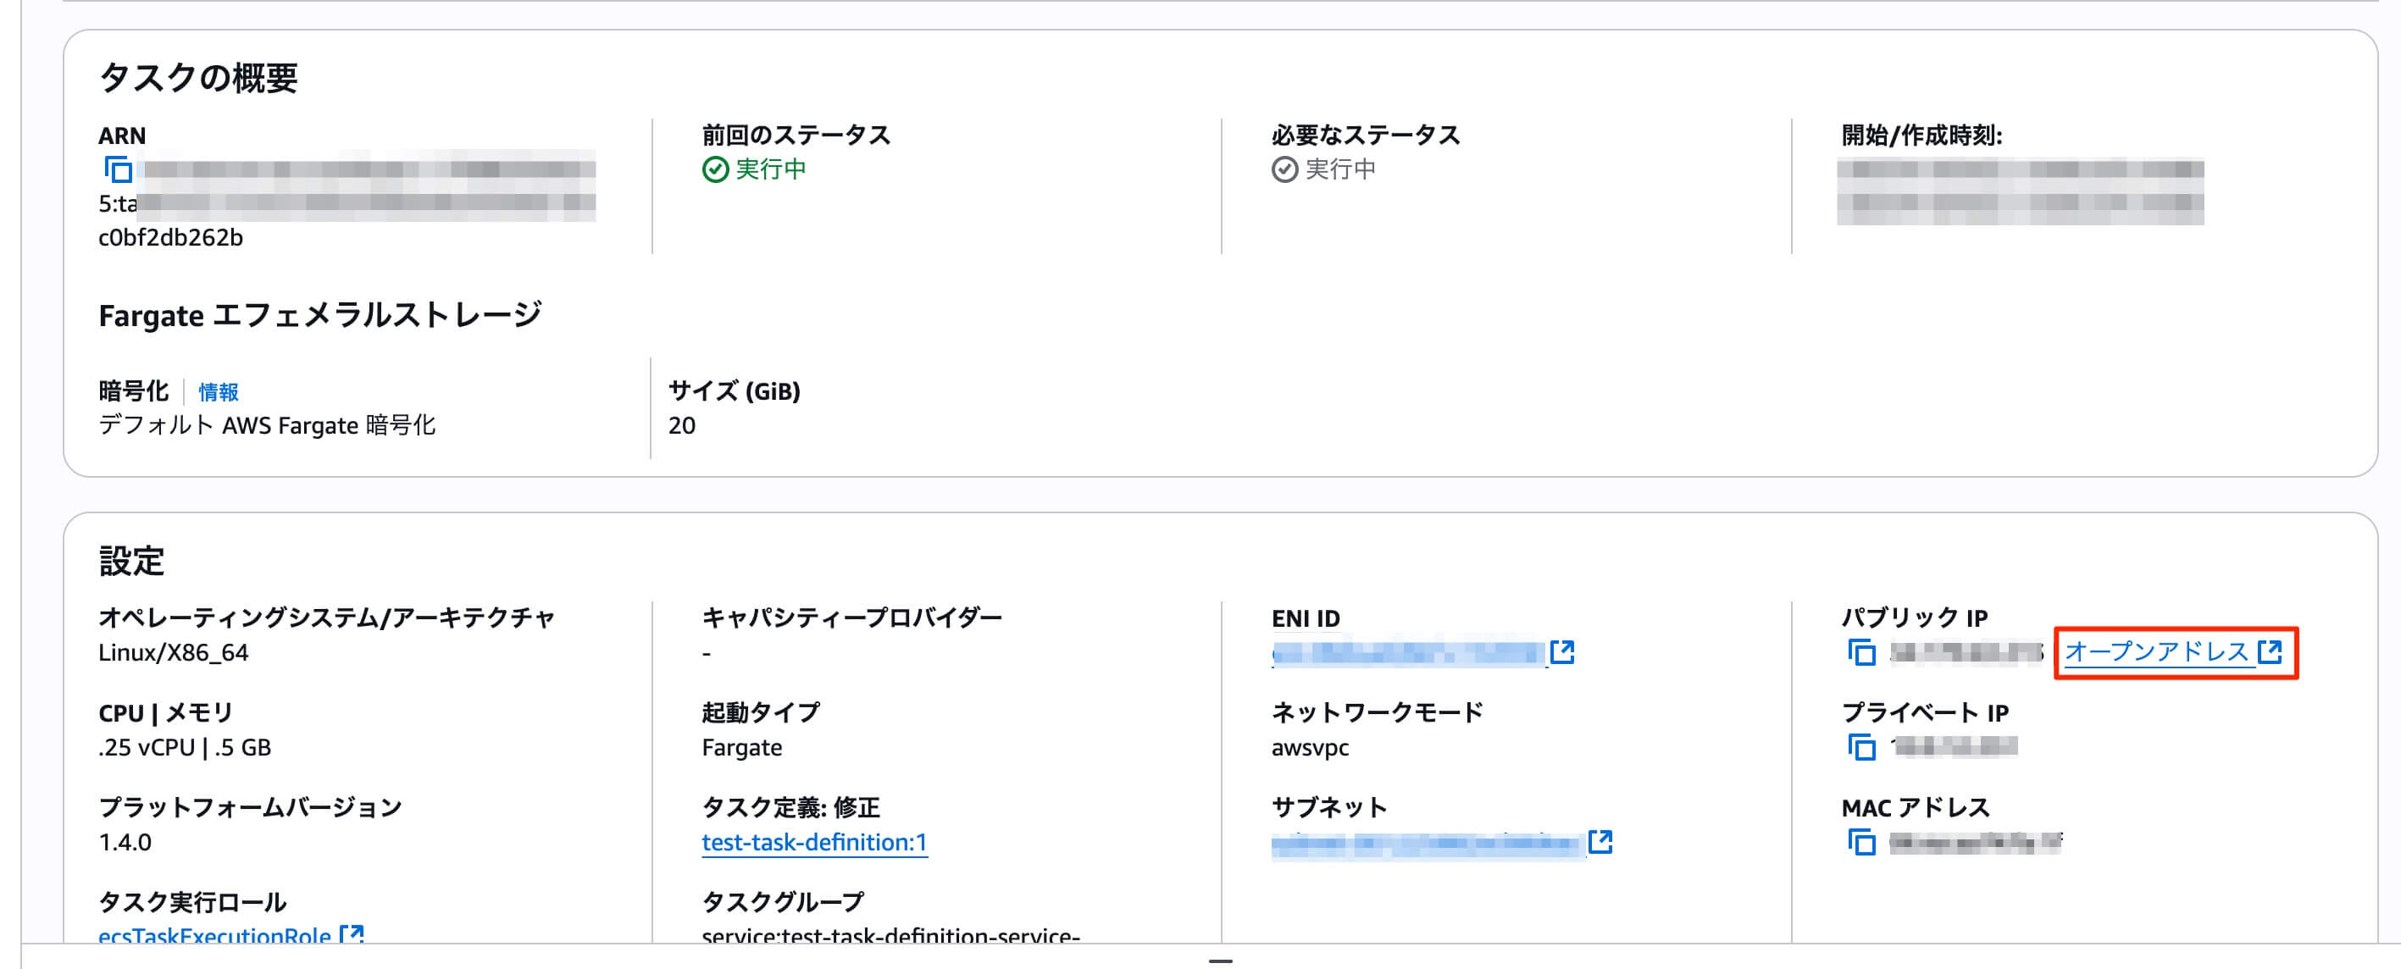Image resolution: width=2401 pixels, height=969 pixels.
Task: Copy the MAC アドレス using its icon
Action: coord(1860,842)
